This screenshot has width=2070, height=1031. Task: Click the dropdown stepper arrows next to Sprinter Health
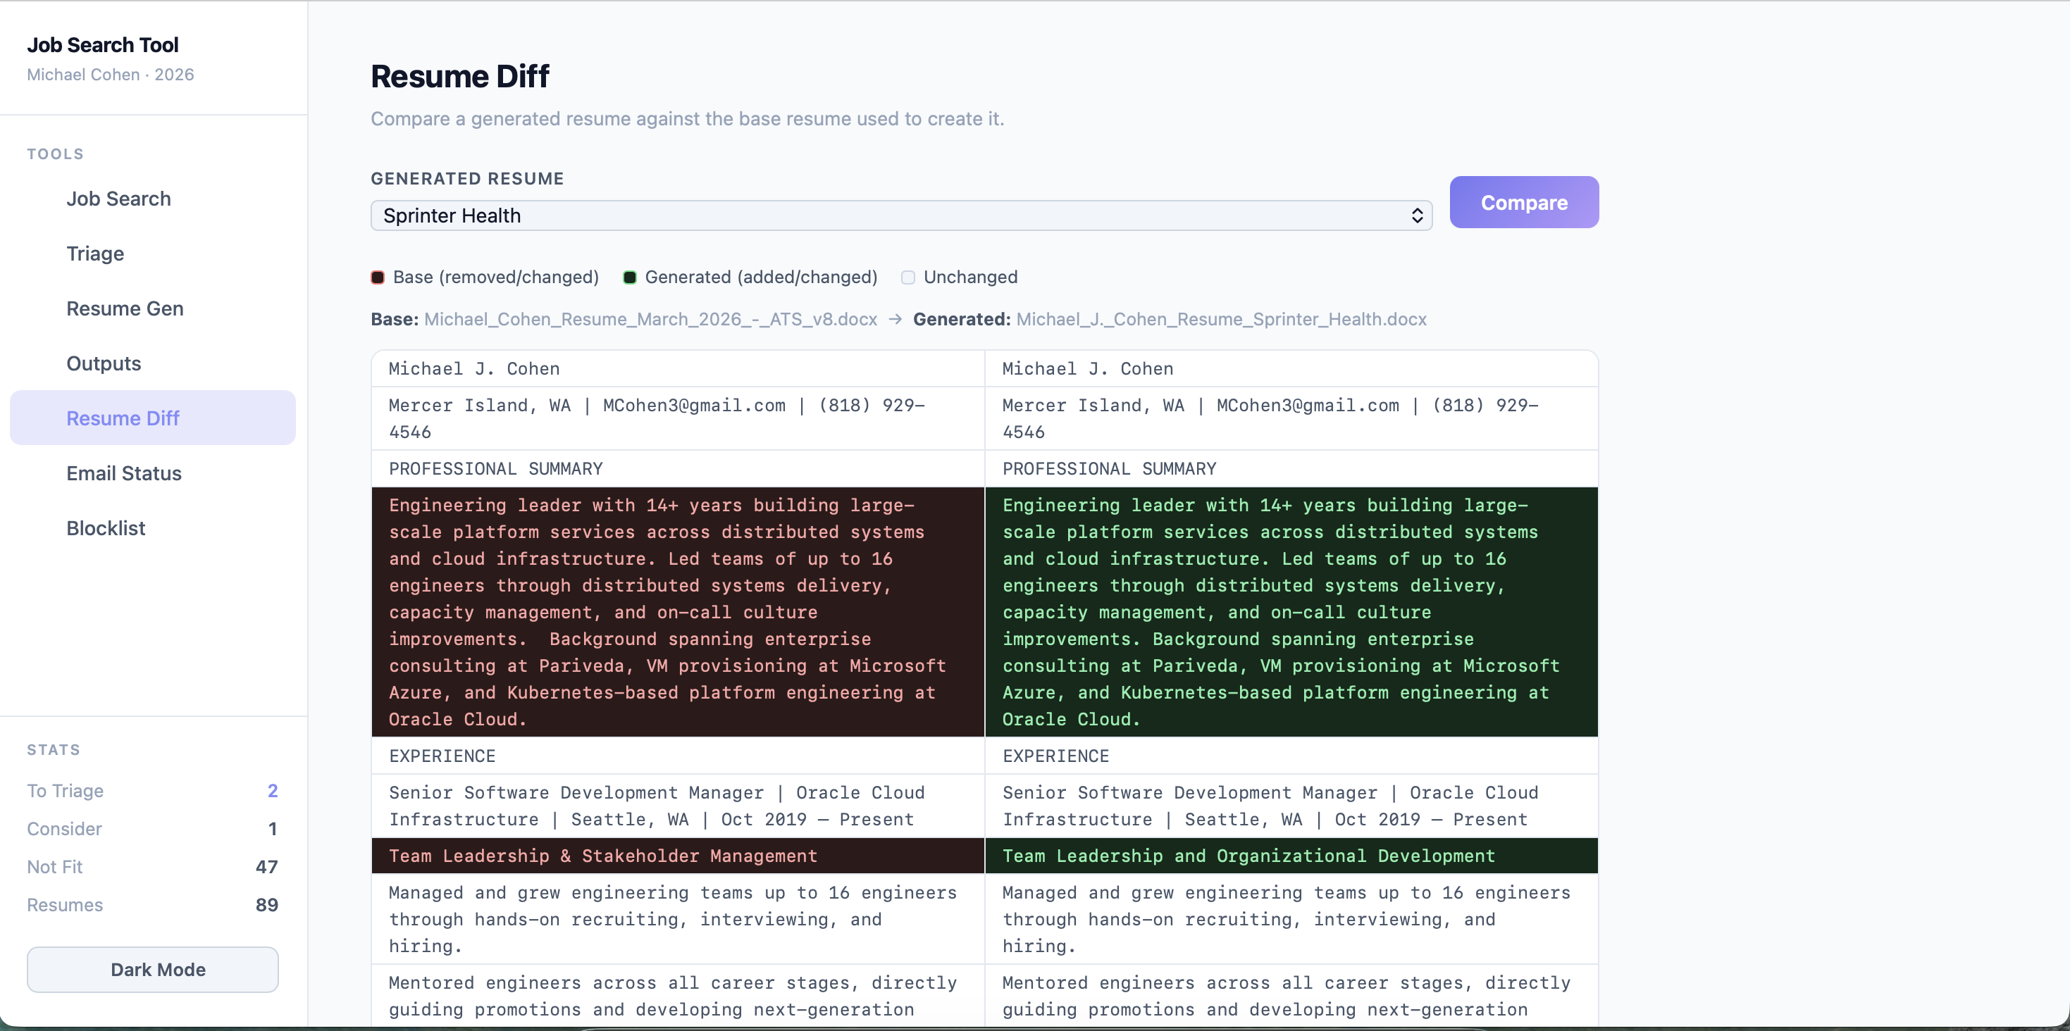(x=1418, y=215)
